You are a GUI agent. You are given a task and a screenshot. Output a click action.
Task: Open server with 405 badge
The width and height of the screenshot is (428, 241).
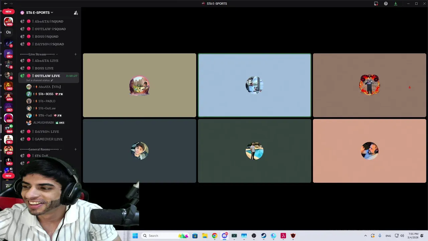coord(8,22)
